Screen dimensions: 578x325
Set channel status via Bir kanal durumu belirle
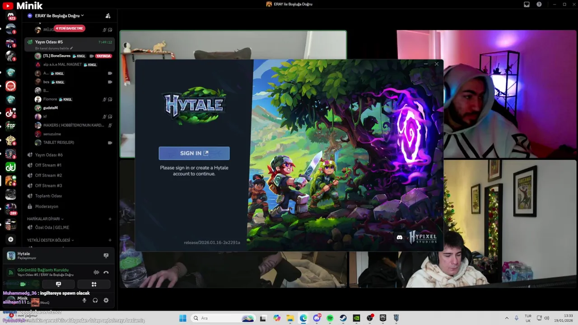pos(54,48)
